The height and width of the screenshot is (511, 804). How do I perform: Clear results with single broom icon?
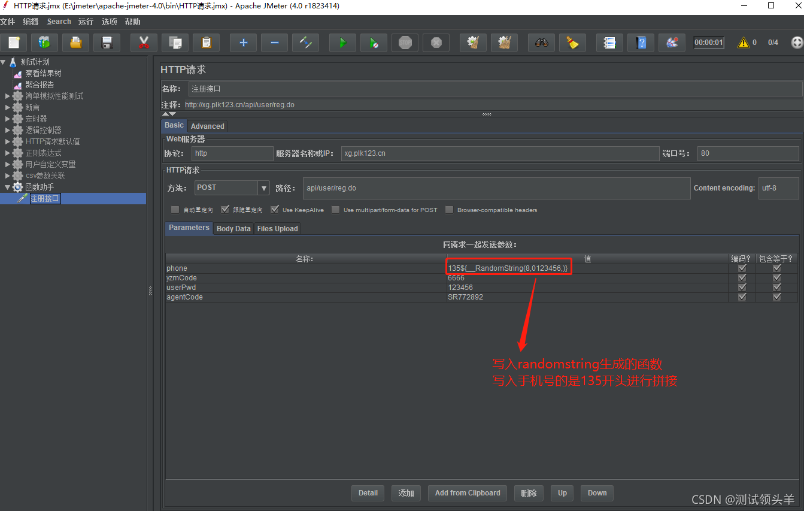point(473,43)
